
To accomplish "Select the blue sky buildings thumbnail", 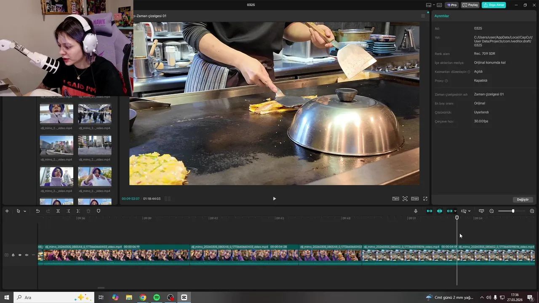I will (56, 145).
